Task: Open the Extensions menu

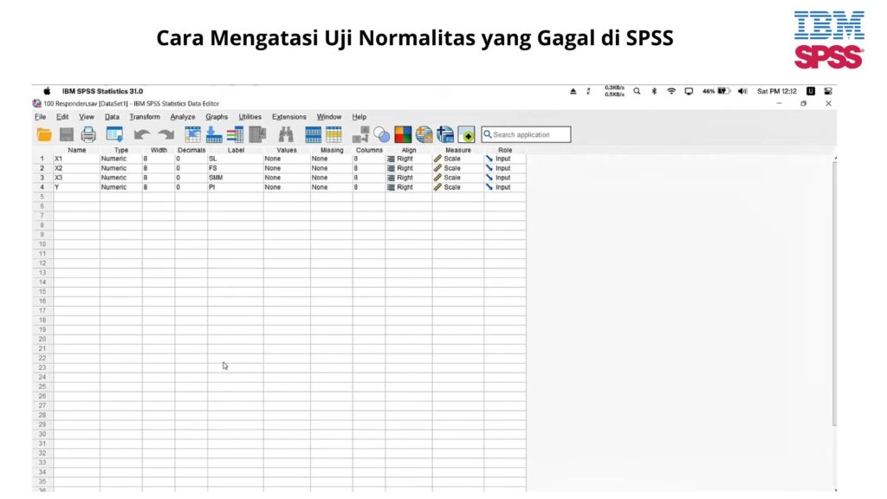Action: 289,117
